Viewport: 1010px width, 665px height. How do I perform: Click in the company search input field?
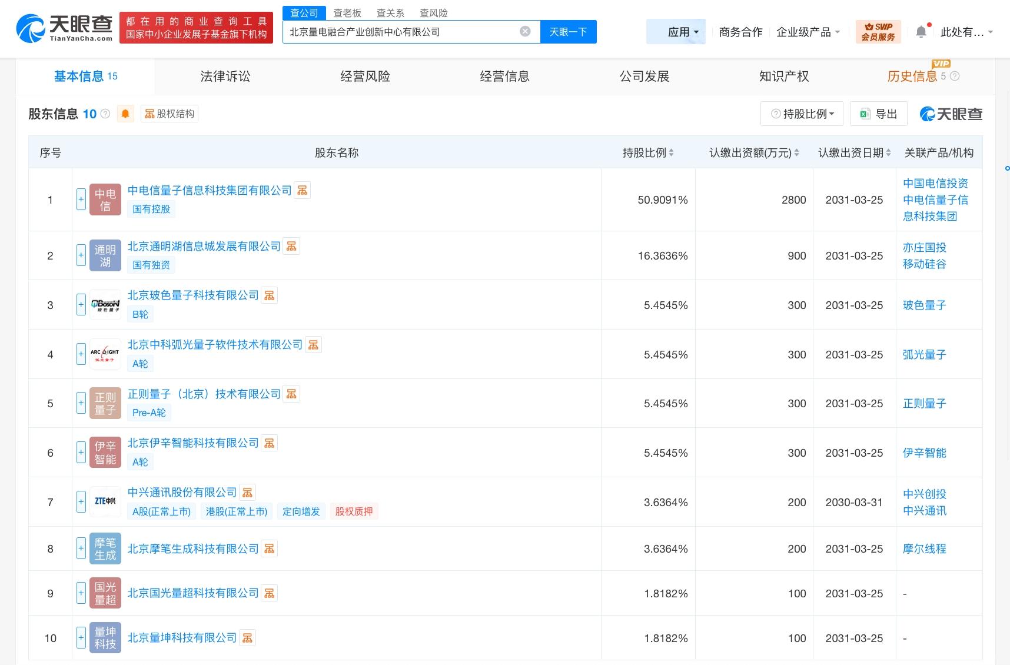400,32
